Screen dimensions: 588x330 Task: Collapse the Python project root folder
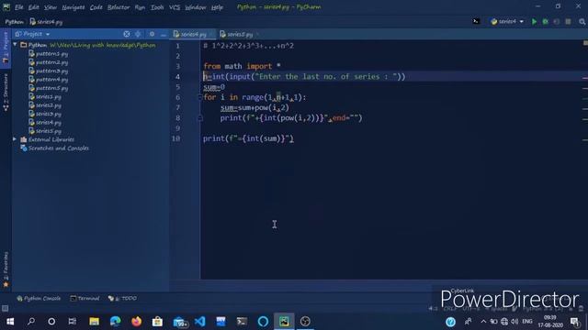click(x=15, y=45)
